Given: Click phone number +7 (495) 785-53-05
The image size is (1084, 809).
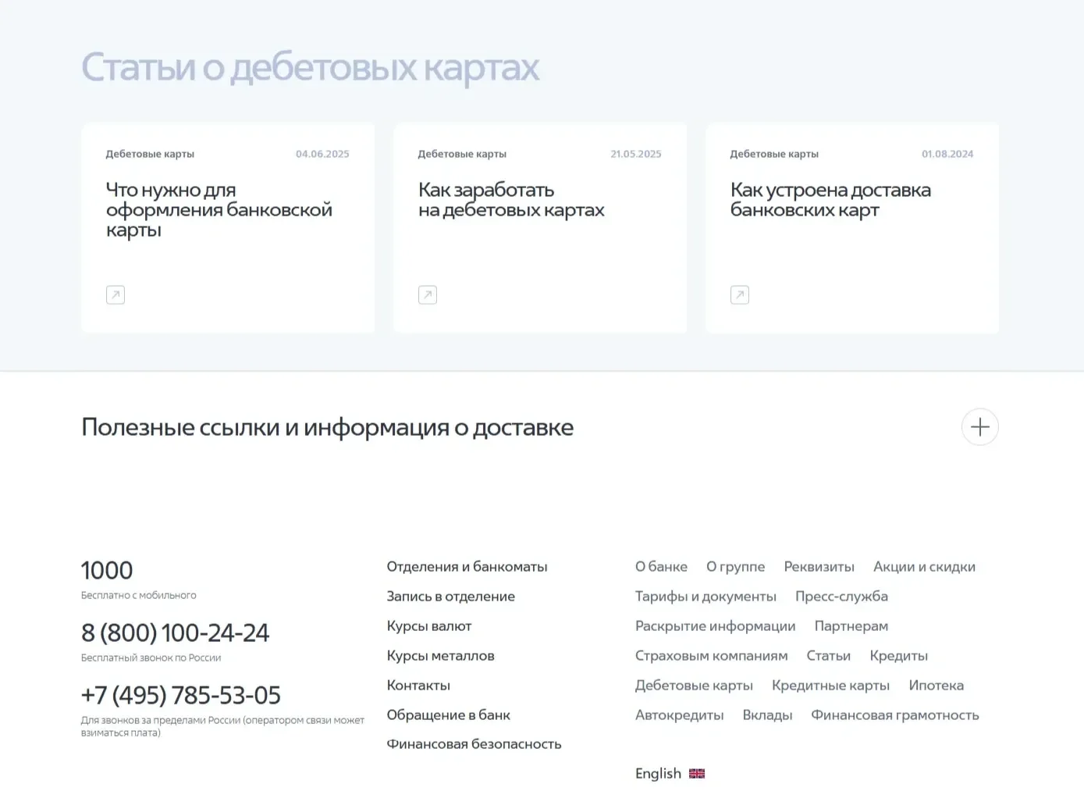Looking at the screenshot, I should tap(181, 695).
